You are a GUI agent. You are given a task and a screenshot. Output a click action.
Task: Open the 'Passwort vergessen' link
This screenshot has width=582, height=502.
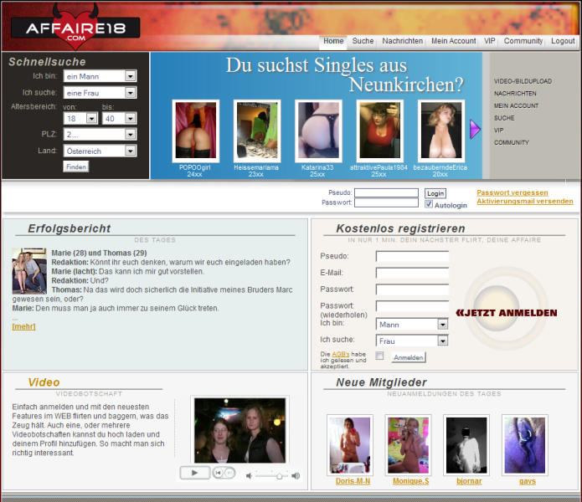512,192
